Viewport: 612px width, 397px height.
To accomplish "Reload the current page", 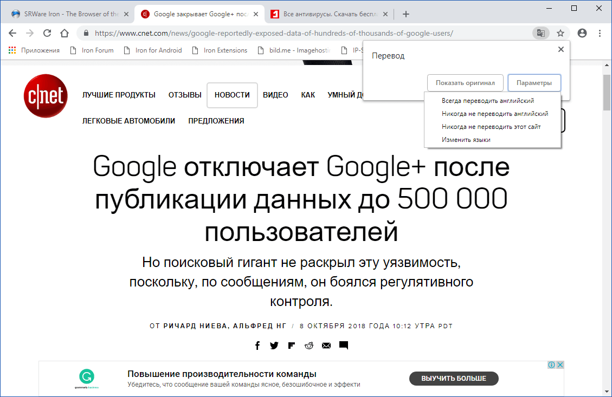I will point(47,33).
